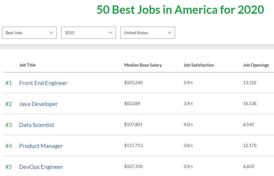Click the 13,122 job openings figure

250,83
